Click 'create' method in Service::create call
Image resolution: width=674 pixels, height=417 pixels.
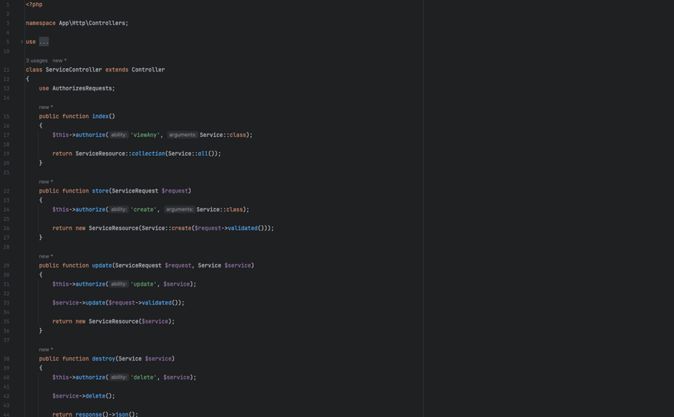click(181, 228)
